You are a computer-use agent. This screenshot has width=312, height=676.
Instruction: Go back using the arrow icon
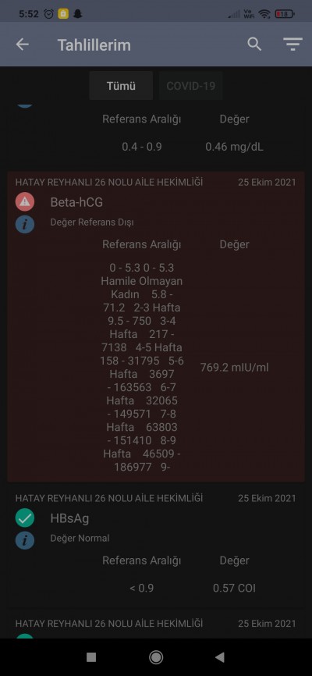tap(23, 44)
